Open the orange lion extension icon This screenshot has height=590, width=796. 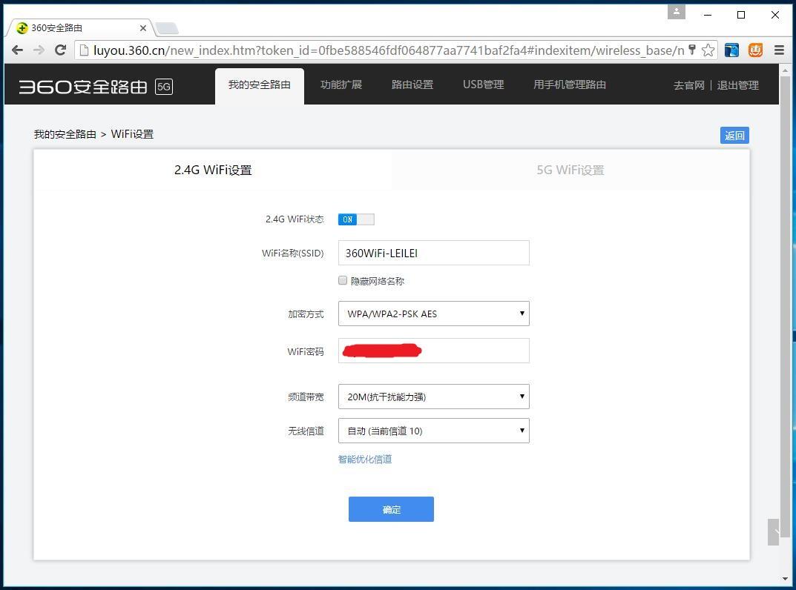754,50
